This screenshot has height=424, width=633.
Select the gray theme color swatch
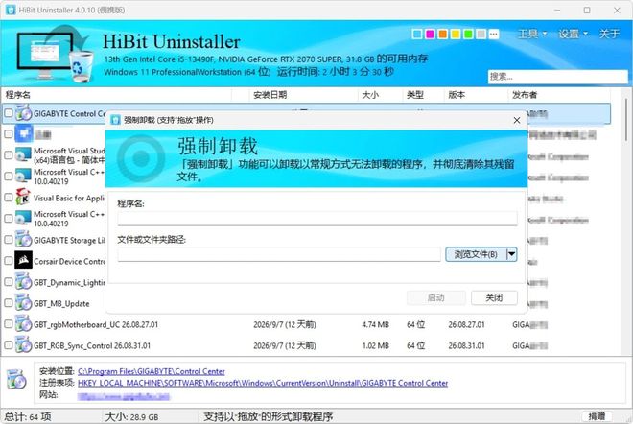[x=481, y=35]
